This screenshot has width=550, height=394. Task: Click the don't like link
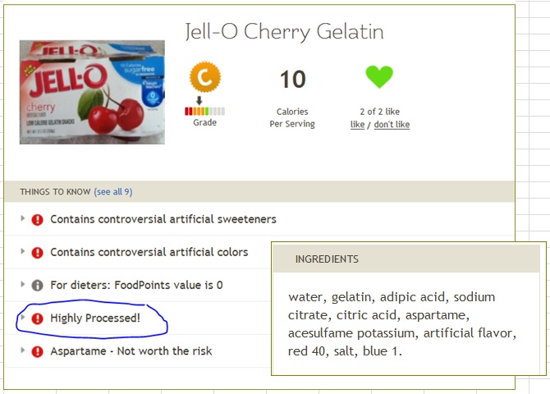[x=392, y=124]
